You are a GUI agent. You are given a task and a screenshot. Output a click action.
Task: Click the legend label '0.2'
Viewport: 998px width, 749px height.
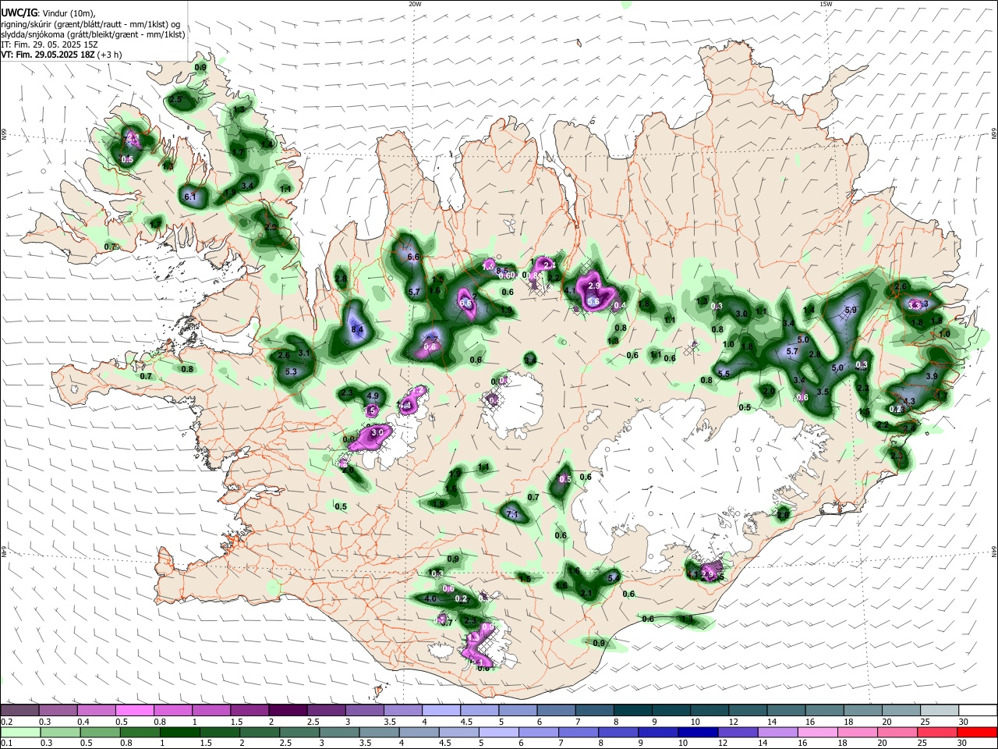(x=5, y=722)
